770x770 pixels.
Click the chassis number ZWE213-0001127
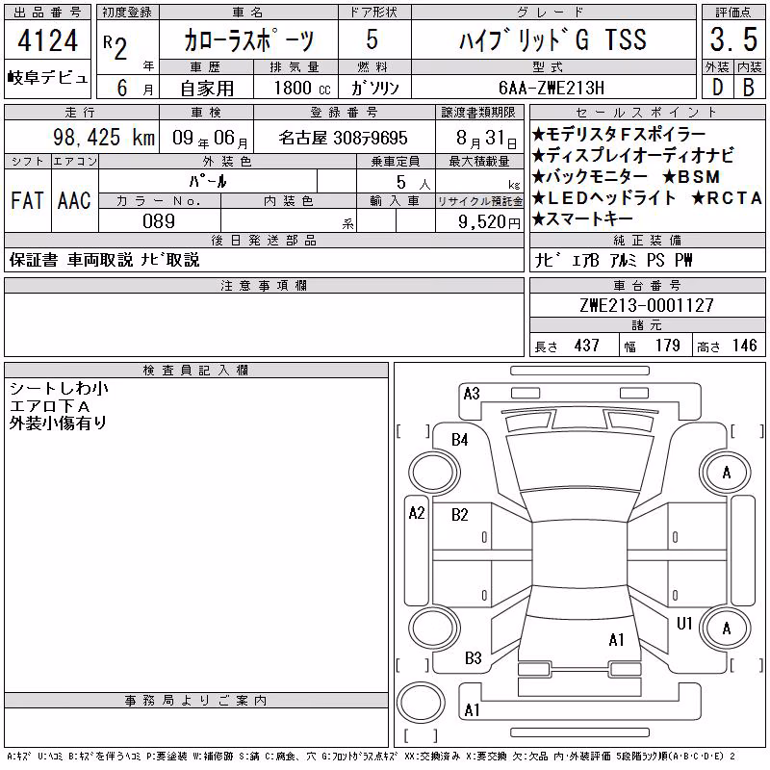[646, 305]
